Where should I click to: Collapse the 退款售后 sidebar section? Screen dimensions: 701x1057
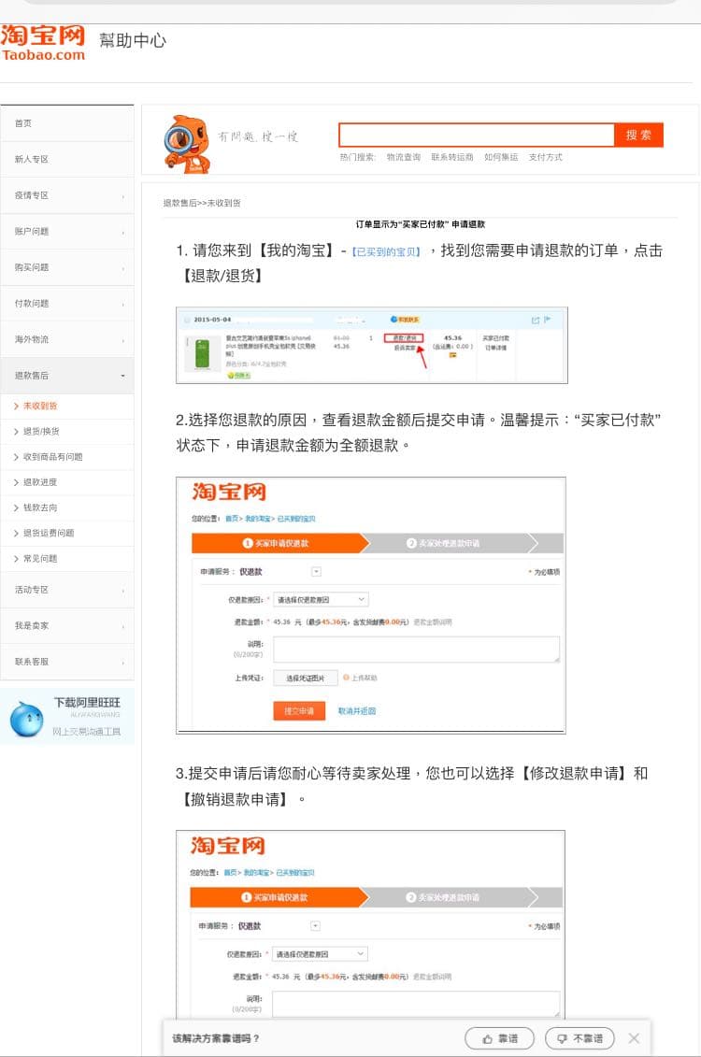(66, 376)
